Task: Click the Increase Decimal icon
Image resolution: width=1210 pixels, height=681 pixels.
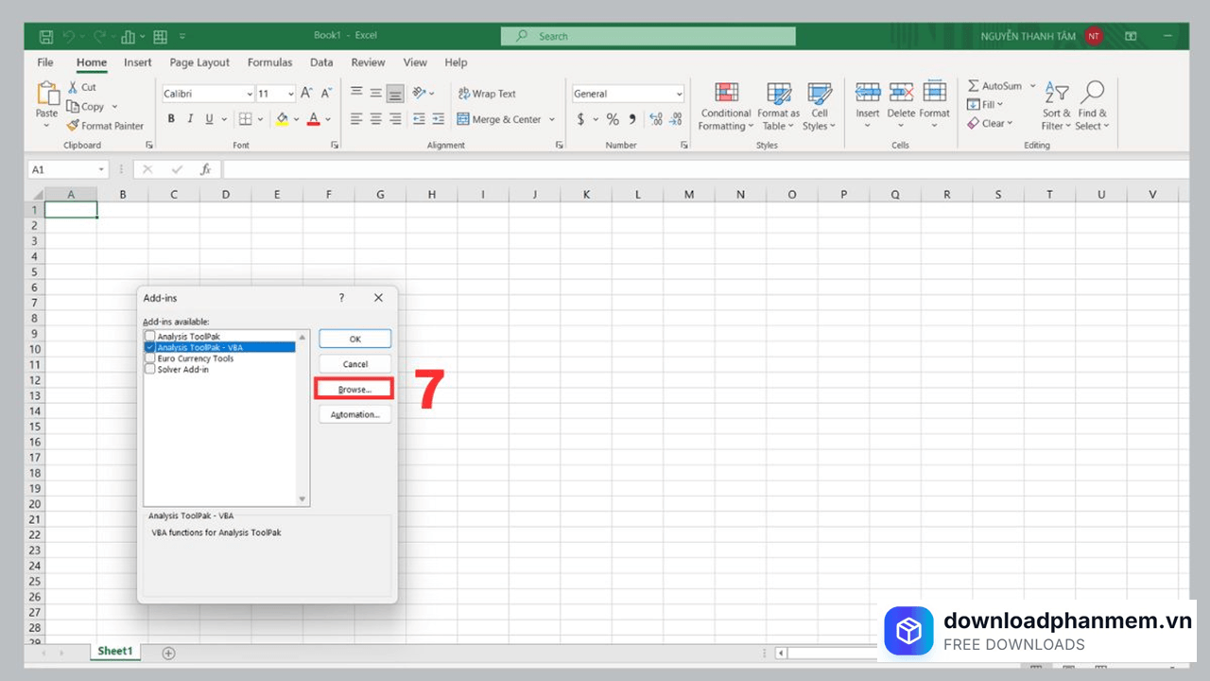Action: click(656, 119)
